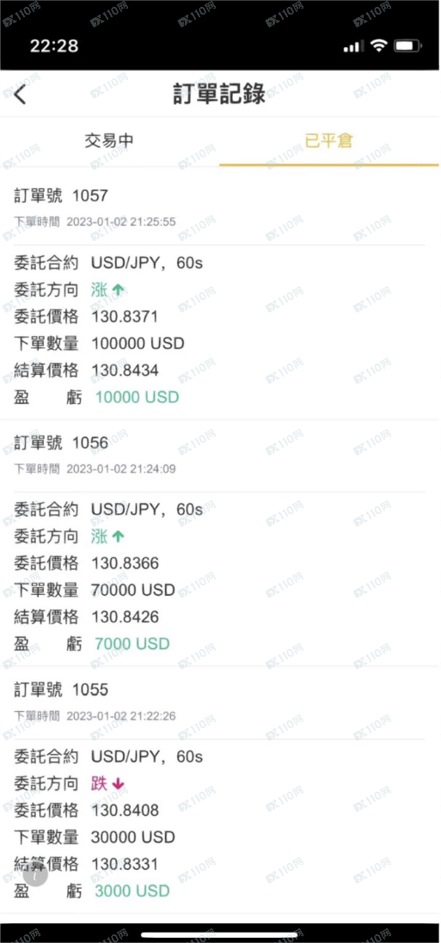Screen dimensions: 441x943
Task: Tap the settlement price 130.8434
Action: (126, 370)
